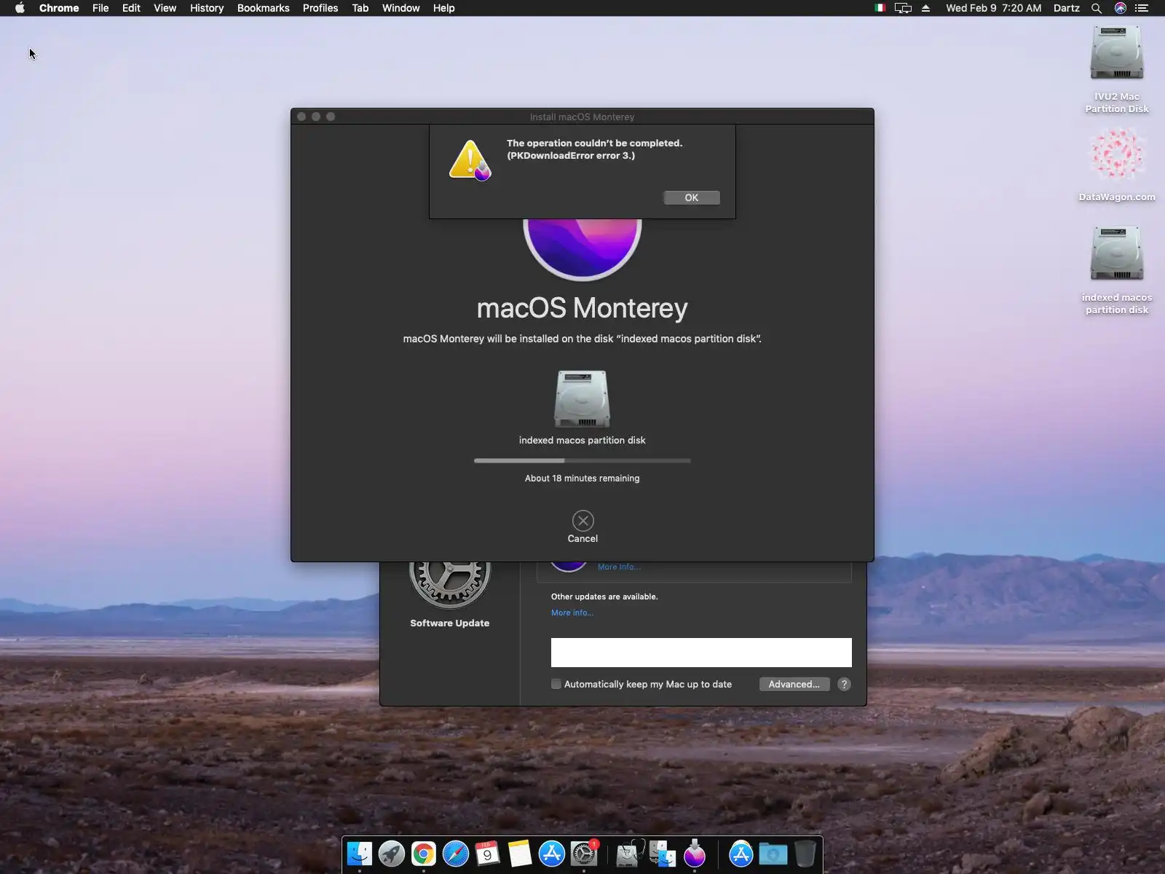Click the install progress bar
The width and height of the screenshot is (1165, 874).
tap(582, 460)
